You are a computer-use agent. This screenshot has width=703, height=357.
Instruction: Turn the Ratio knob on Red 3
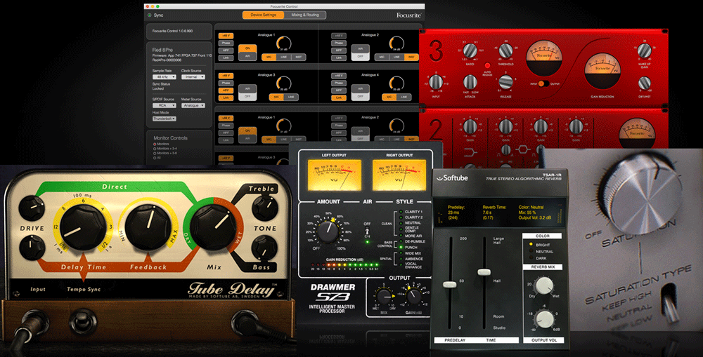[x=470, y=51]
